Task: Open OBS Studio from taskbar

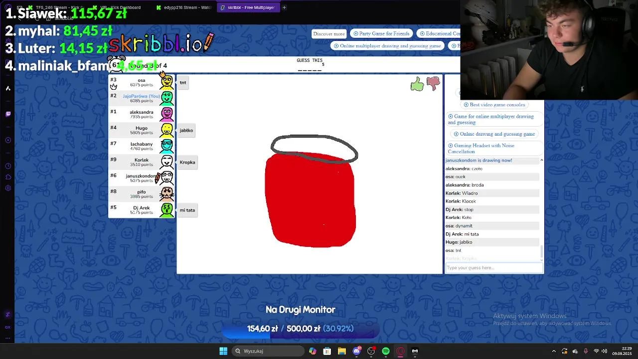Action: pos(371,351)
